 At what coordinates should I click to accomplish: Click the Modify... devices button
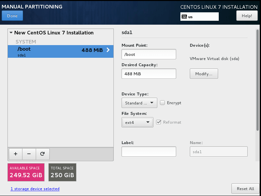pyautogui.click(x=204, y=74)
